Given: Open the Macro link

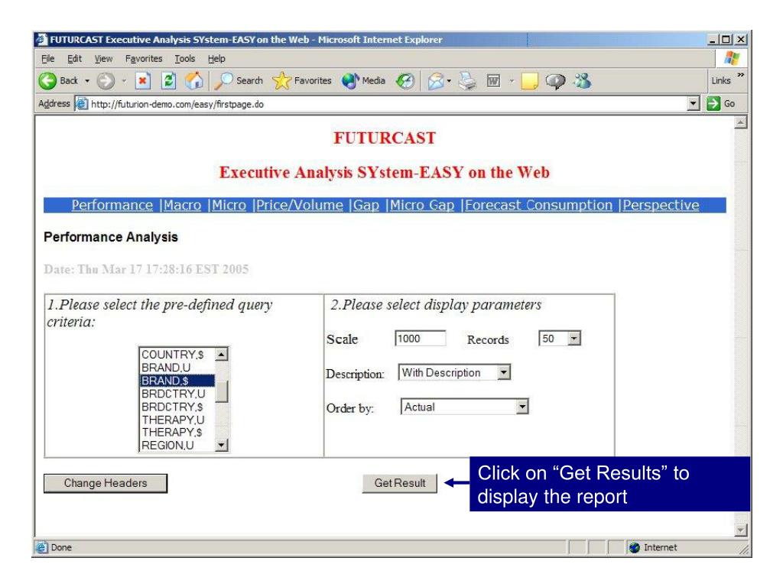Looking at the screenshot, I should point(182,205).
